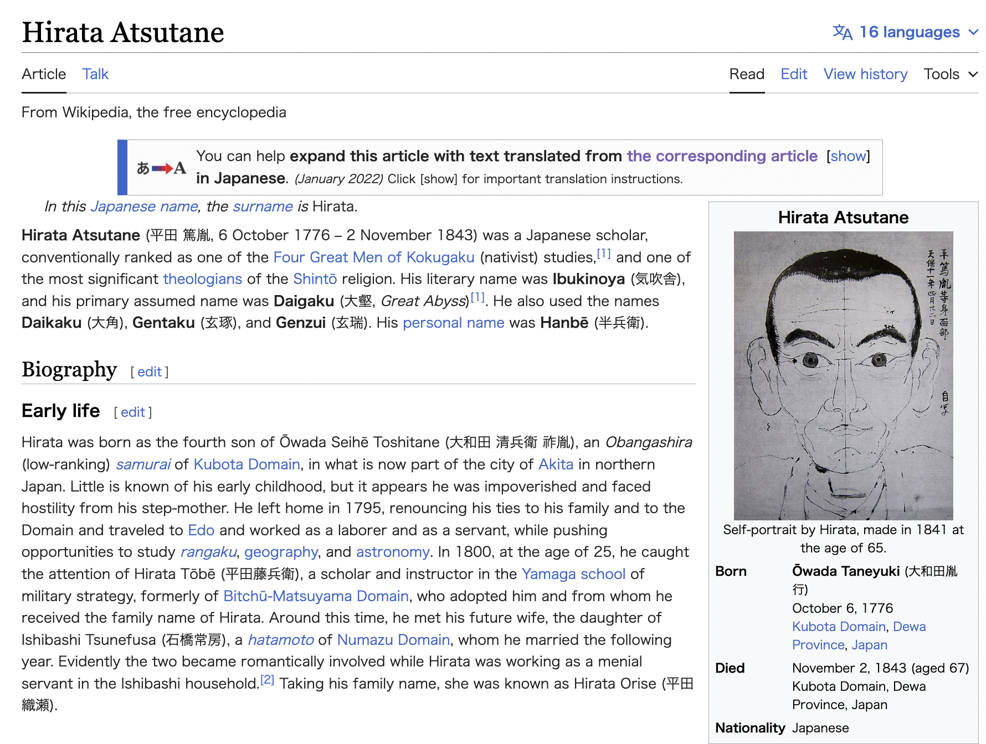Edit the Biography section
Viewport: 986px width, 744px height.
coord(150,372)
